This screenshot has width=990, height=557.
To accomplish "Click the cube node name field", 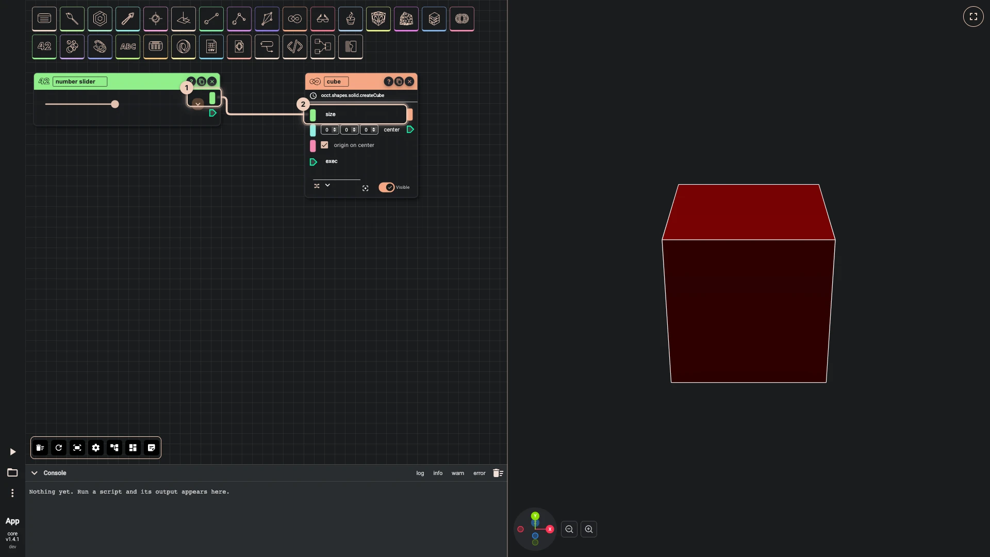I will click(336, 81).
